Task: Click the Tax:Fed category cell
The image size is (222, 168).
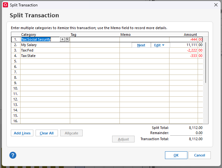Action: (x=45, y=50)
